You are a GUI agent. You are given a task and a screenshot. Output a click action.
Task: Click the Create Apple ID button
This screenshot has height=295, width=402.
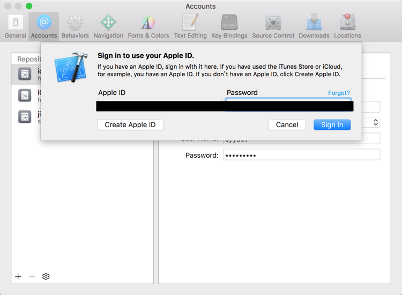pos(130,124)
